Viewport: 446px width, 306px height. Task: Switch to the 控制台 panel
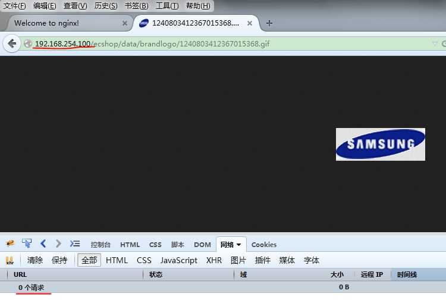click(x=100, y=245)
